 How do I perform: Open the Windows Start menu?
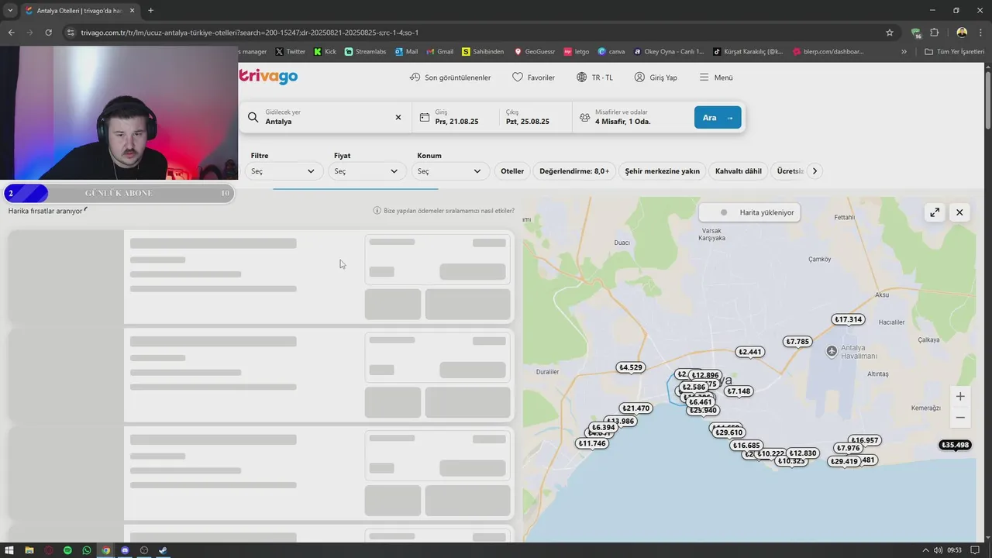coord(9,550)
